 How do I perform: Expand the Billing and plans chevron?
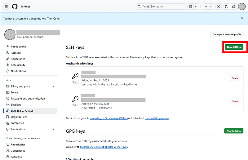tap(54, 86)
